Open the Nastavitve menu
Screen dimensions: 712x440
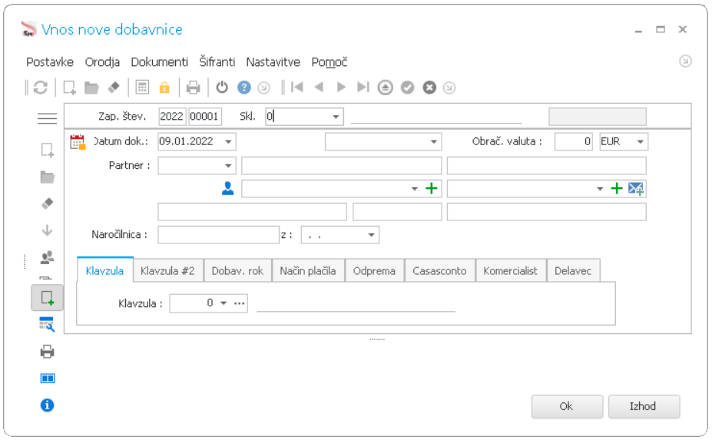point(273,61)
